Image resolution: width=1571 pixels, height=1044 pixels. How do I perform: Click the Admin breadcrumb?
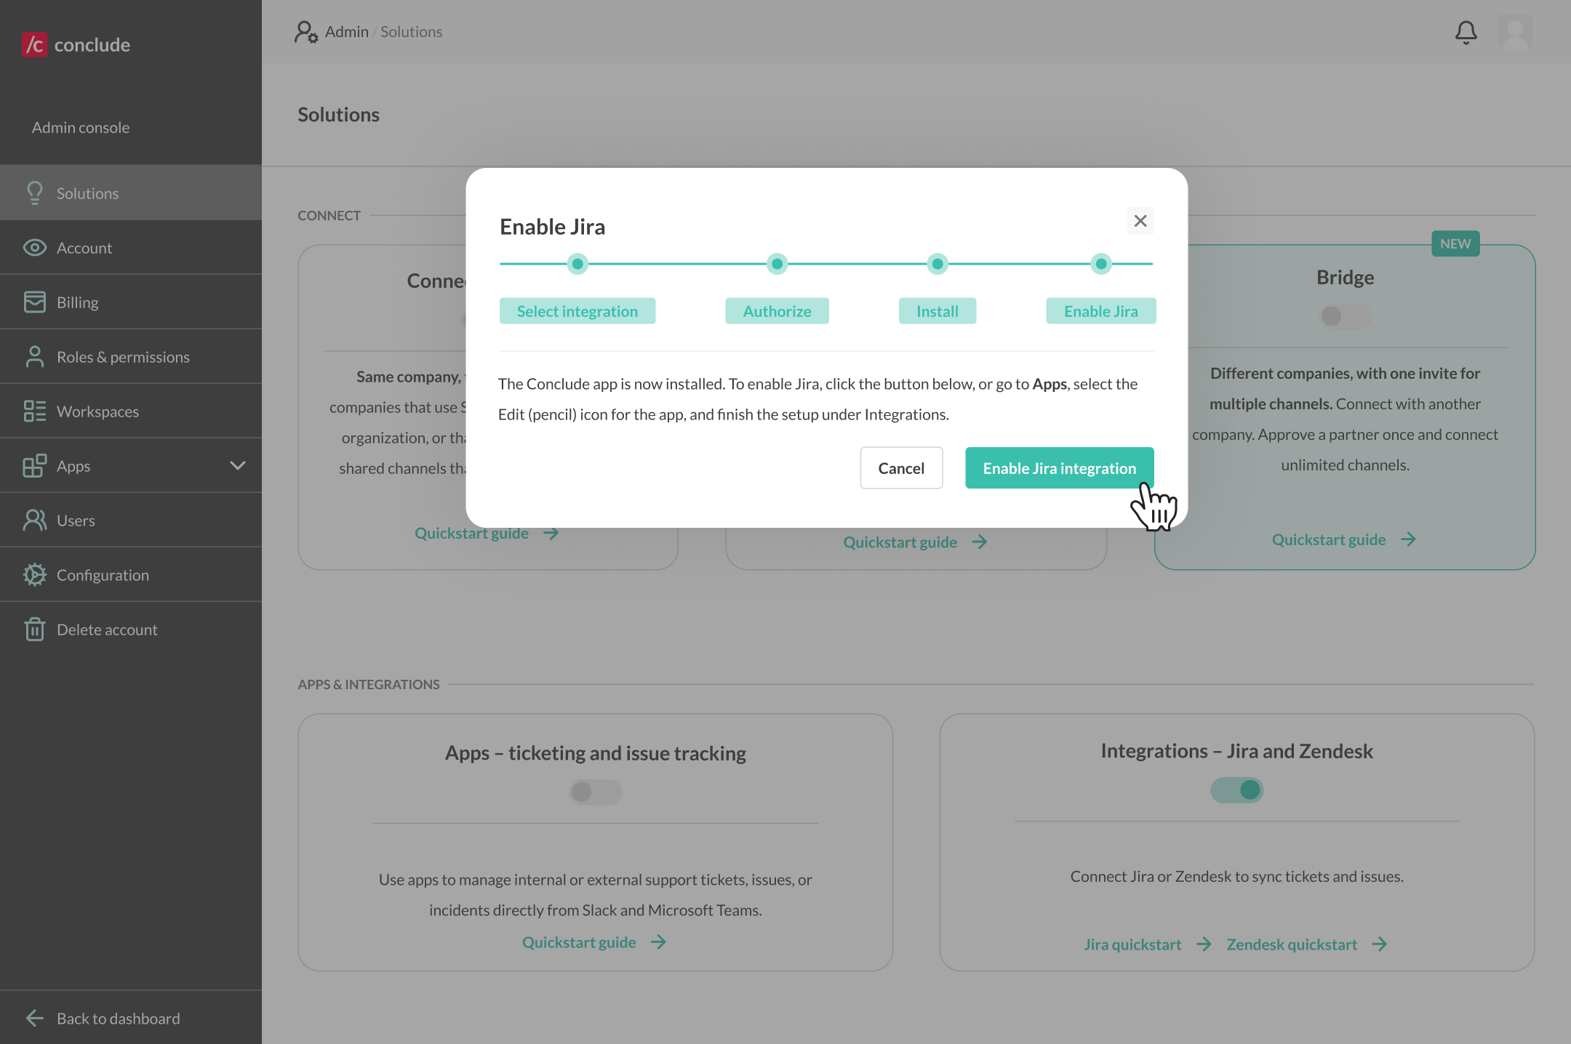click(346, 32)
